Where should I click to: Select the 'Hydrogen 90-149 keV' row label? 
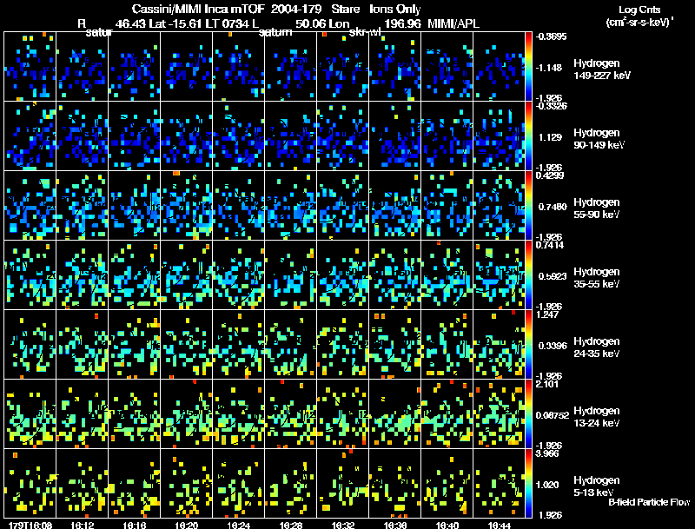599,139
